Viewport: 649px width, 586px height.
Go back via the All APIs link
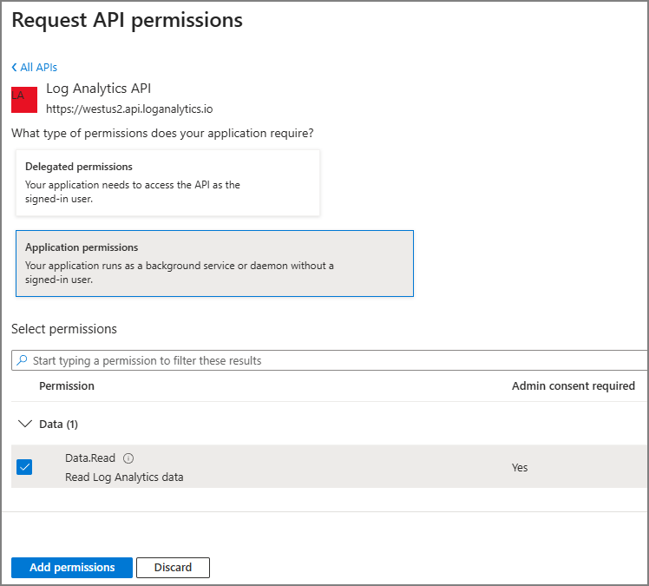click(x=39, y=68)
